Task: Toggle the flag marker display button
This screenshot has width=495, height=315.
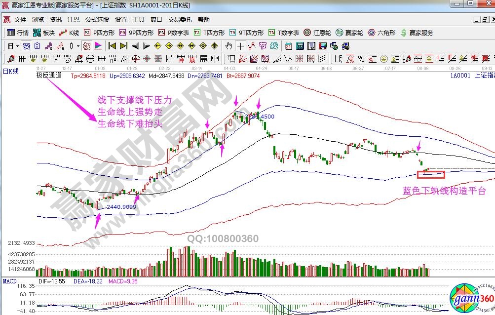Action: (98, 46)
